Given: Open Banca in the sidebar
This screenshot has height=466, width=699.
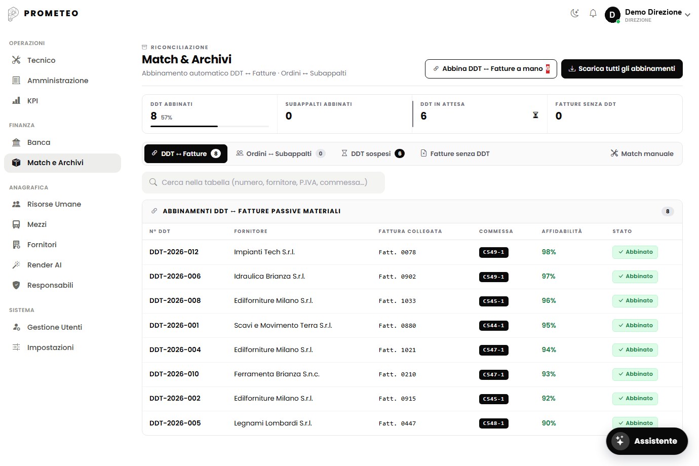Looking at the screenshot, I should coord(62,142).
